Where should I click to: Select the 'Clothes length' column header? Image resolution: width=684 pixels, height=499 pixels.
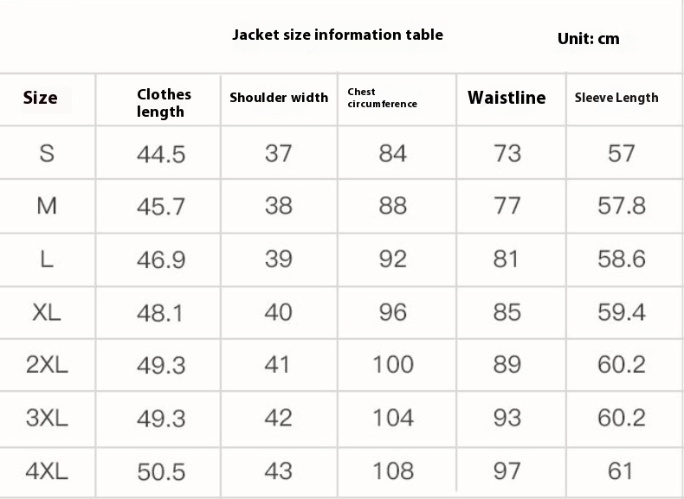coord(164,103)
